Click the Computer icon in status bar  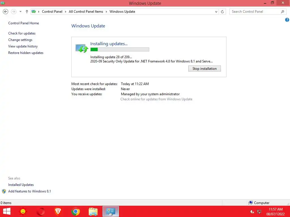(251, 203)
